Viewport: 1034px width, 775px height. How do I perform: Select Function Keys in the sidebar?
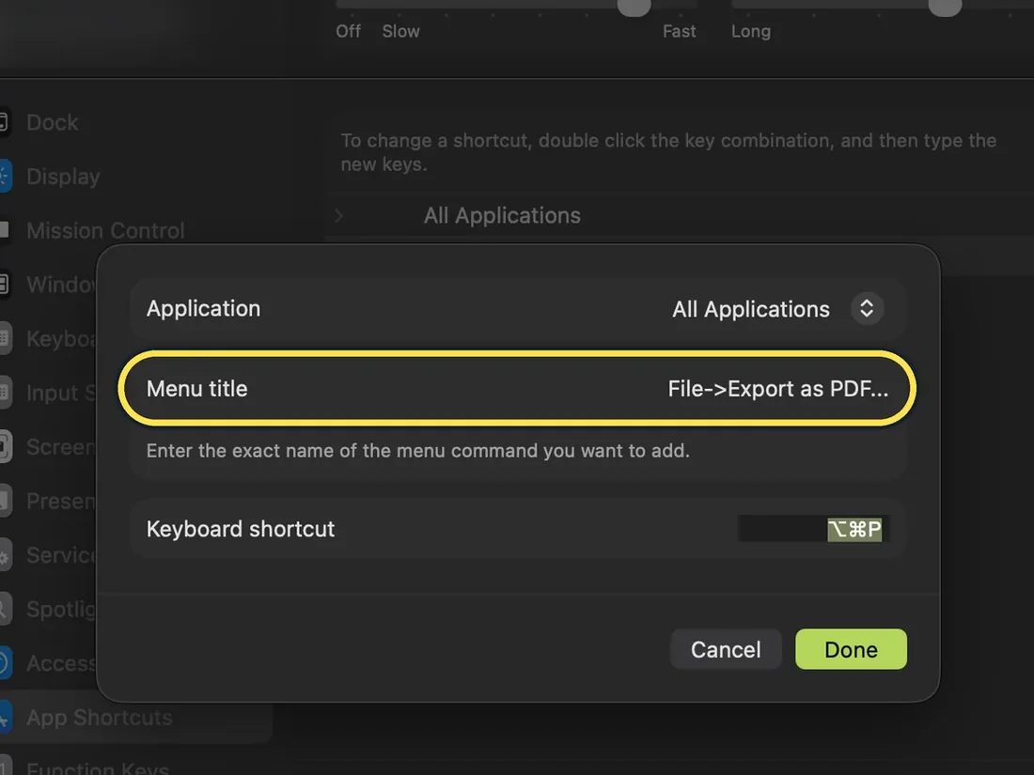pos(98,767)
